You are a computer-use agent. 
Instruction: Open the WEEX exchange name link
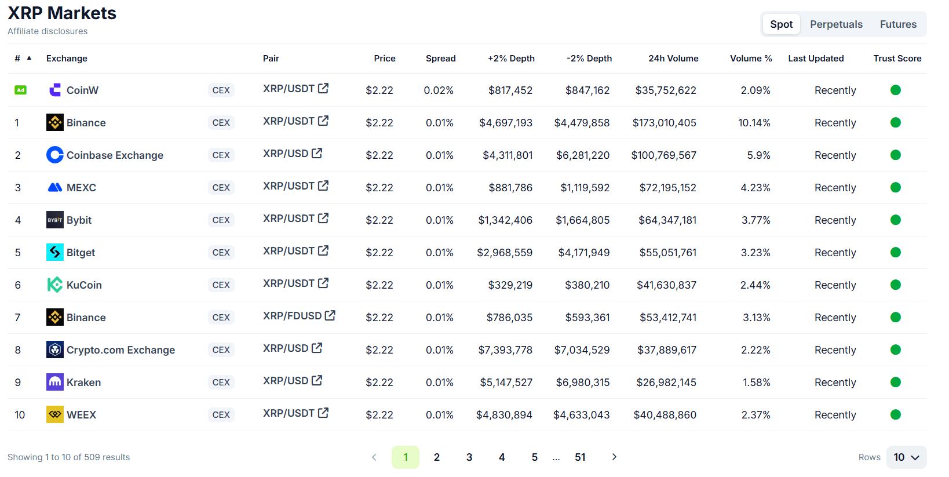[x=81, y=415]
